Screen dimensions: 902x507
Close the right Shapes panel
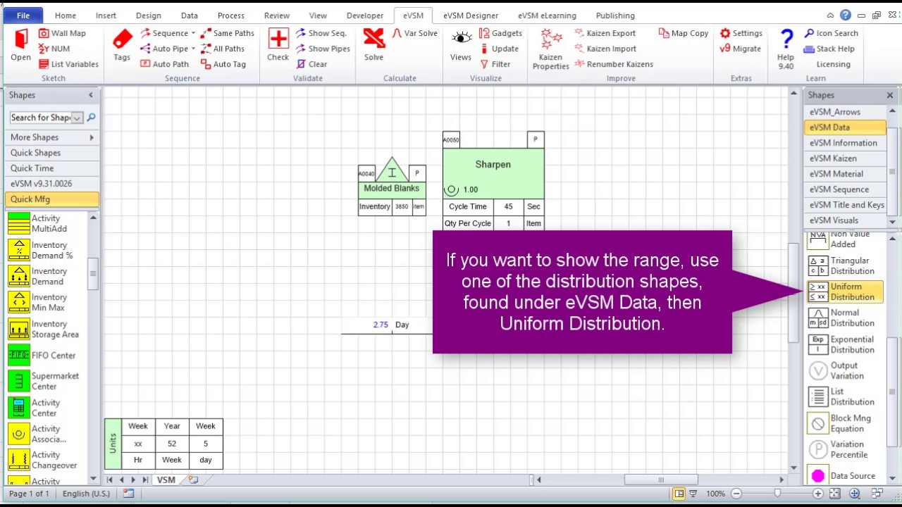coord(889,95)
